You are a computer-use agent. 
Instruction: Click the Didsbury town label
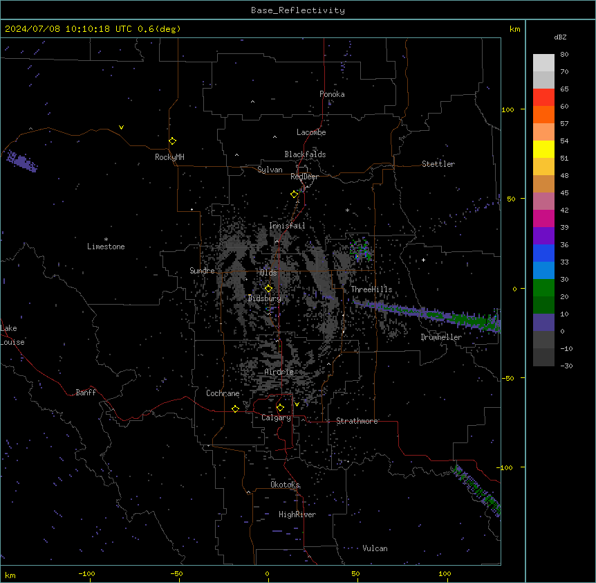[x=265, y=298]
